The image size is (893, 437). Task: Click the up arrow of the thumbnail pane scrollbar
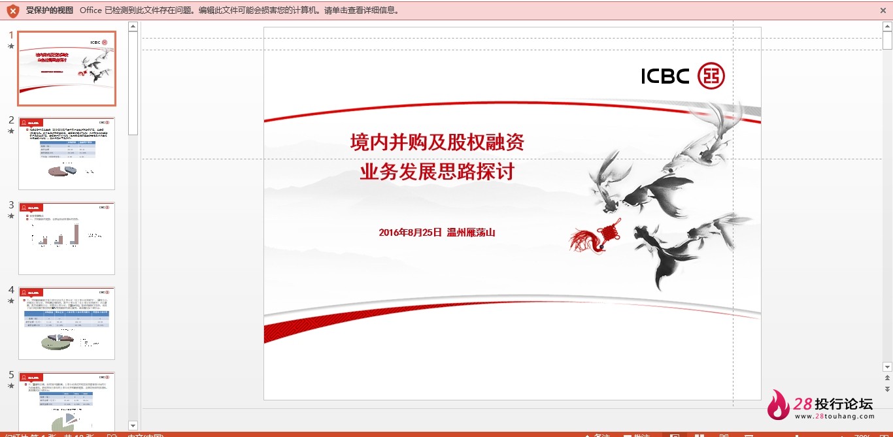click(133, 27)
